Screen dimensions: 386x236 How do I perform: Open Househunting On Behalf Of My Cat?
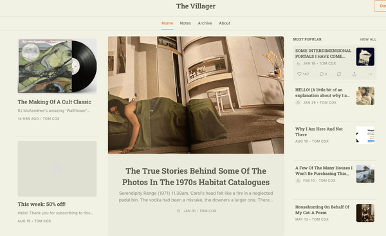click(x=322, y=210)
